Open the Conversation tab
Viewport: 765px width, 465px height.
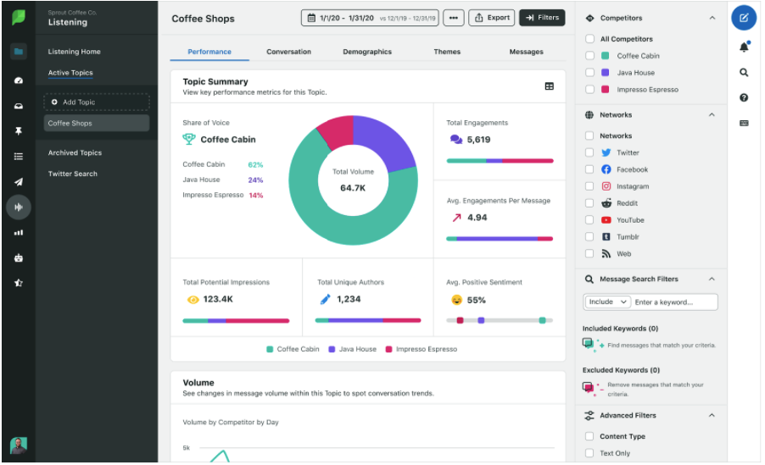(x=288, y=52)
